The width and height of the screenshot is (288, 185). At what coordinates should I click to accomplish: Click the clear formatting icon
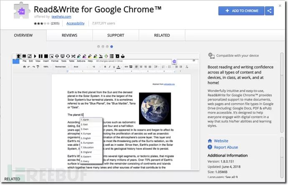point(187,67)
